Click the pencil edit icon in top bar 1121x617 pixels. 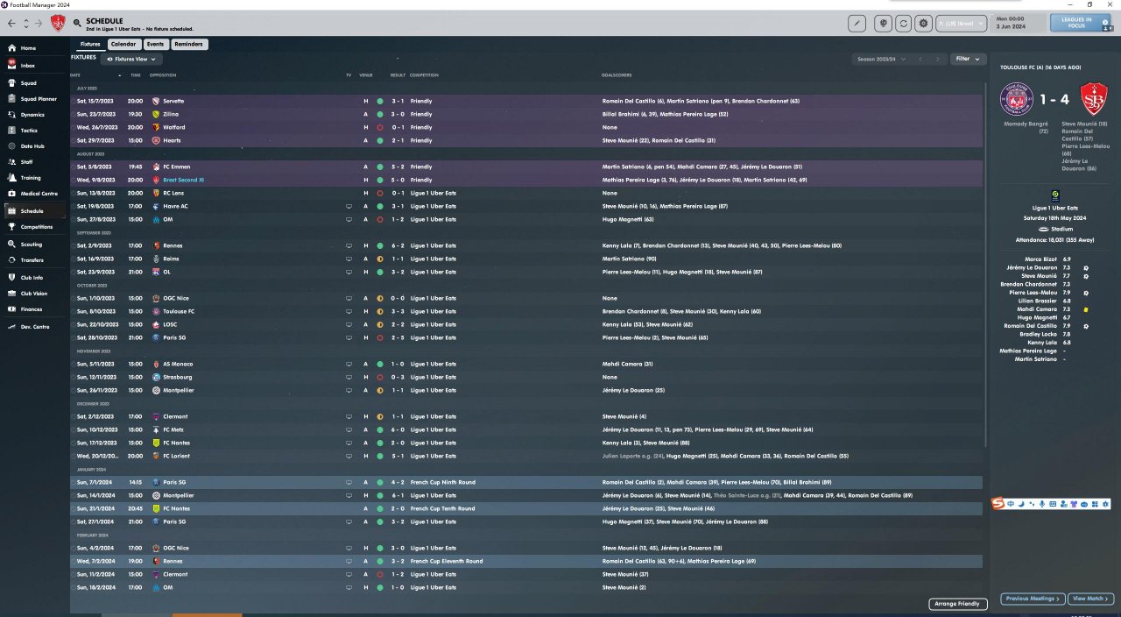coord(857,24)
